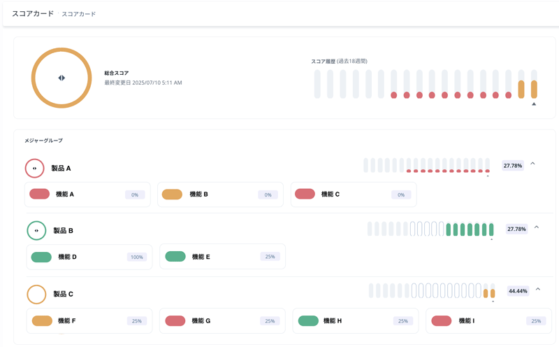Image resolution: width=559 pixels, height=347 pixels.
Task: Click the green status pill of 機能 H
Action: pyautogui.click(x=308, y=320)
